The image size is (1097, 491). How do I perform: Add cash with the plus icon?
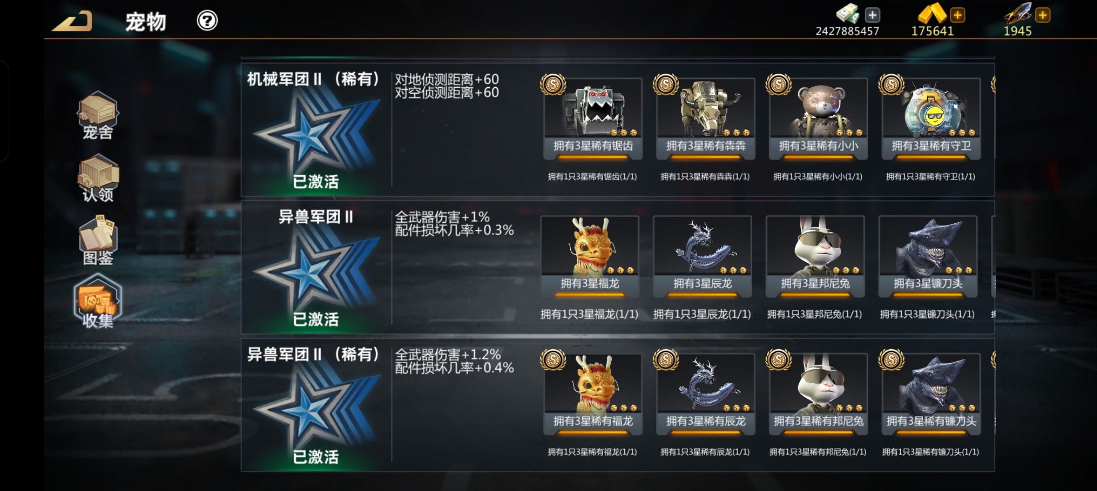(x=872, y=15)
